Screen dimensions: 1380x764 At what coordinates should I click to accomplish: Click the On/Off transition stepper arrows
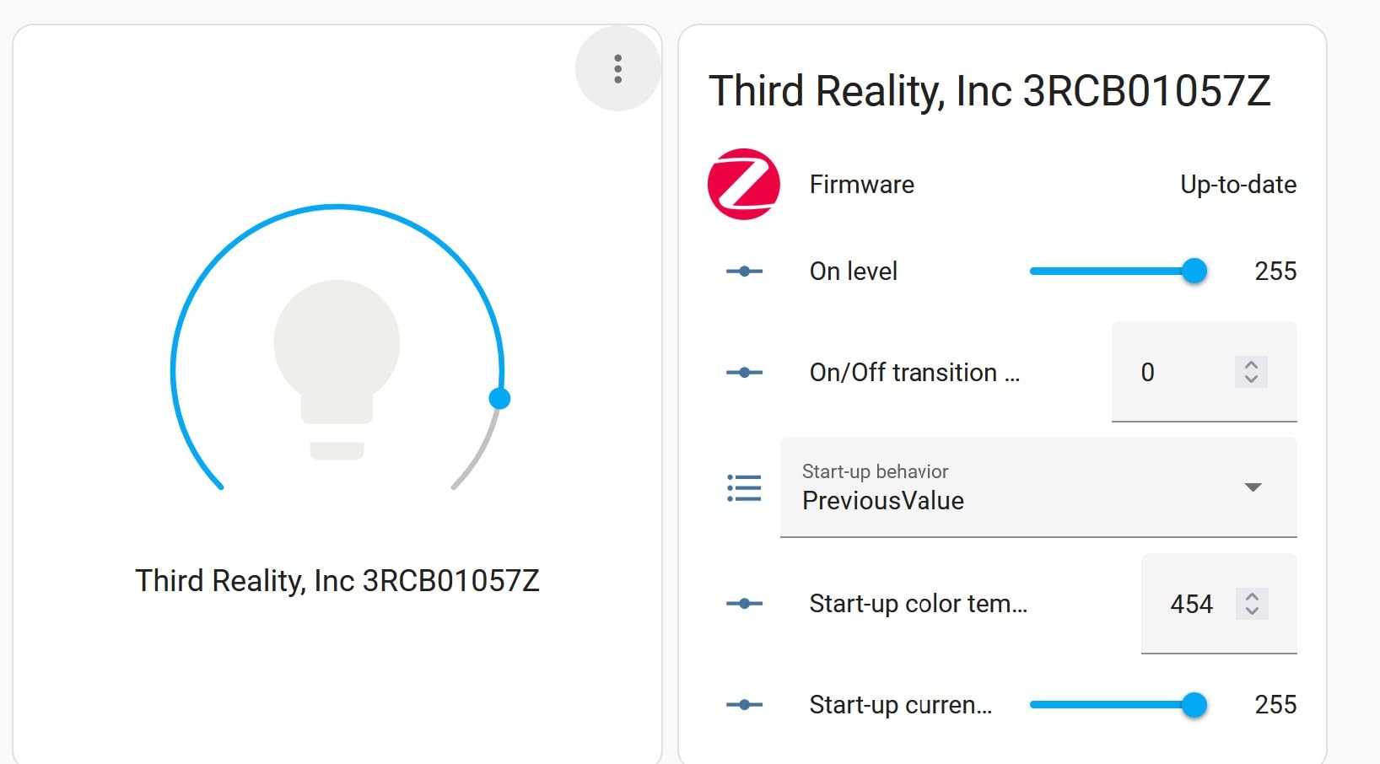pos(1251,372)
